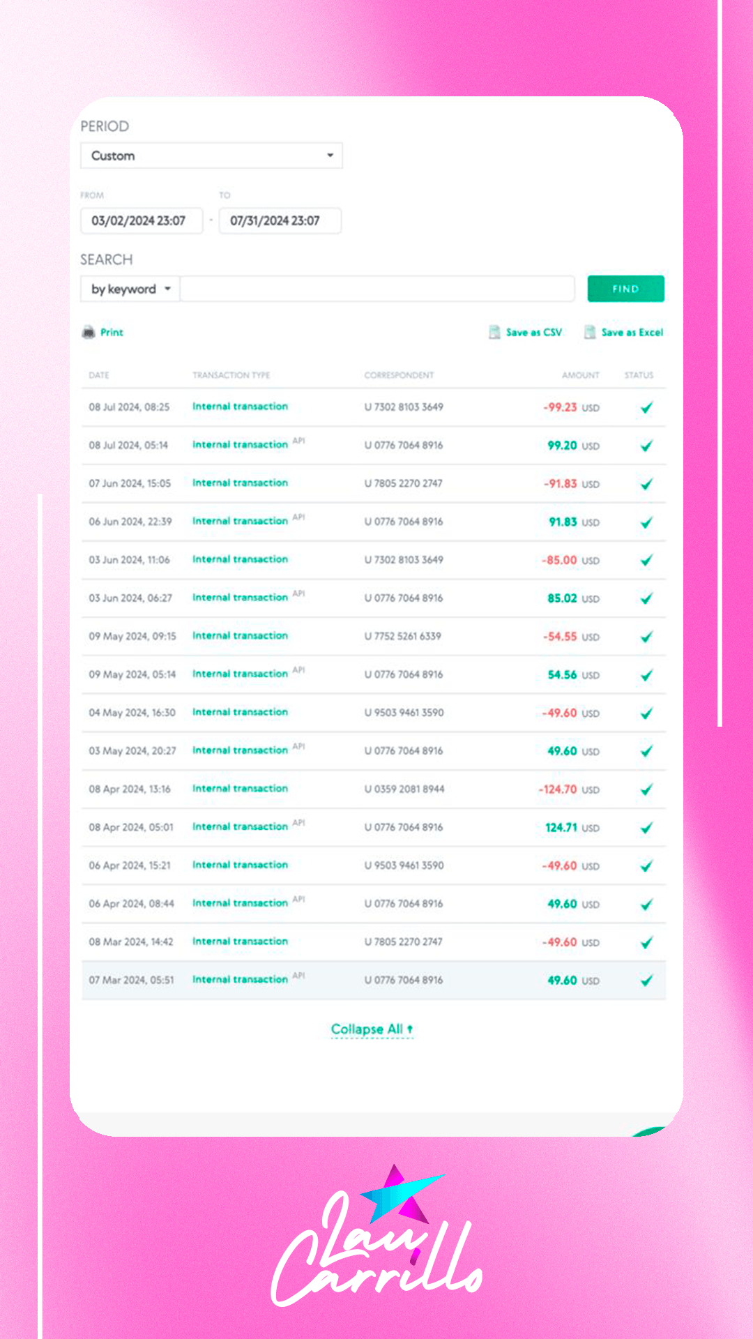Click the keyword search text box
Viewport: 753px width, 1339px height.
coord(377,289)
